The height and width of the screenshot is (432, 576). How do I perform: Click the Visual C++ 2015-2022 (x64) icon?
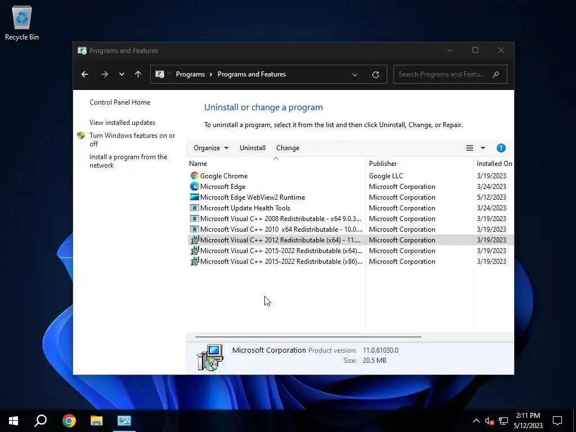(x=194, y=250)
